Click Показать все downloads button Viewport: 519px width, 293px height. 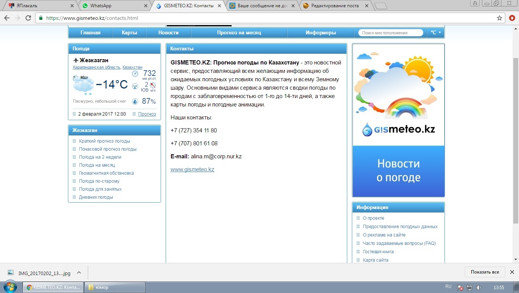pos(485,272)
